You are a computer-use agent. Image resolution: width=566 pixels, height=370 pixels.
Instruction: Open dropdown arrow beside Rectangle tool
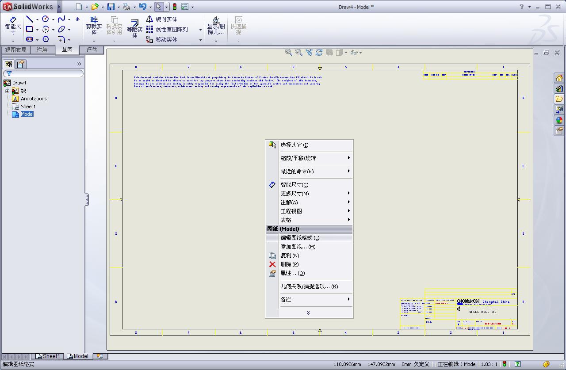(37, 30)
